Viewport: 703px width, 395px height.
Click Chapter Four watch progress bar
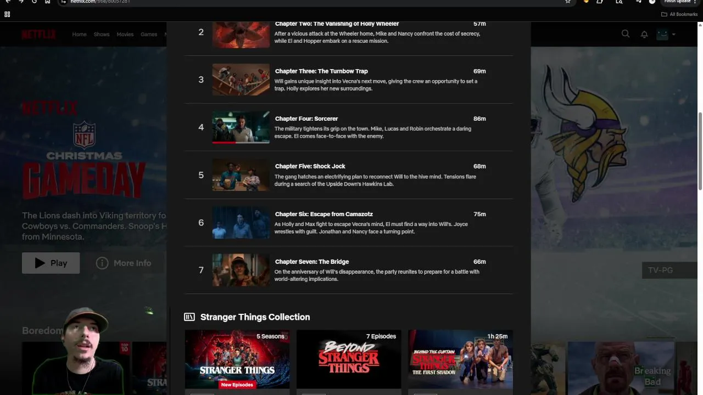point(241,142)
